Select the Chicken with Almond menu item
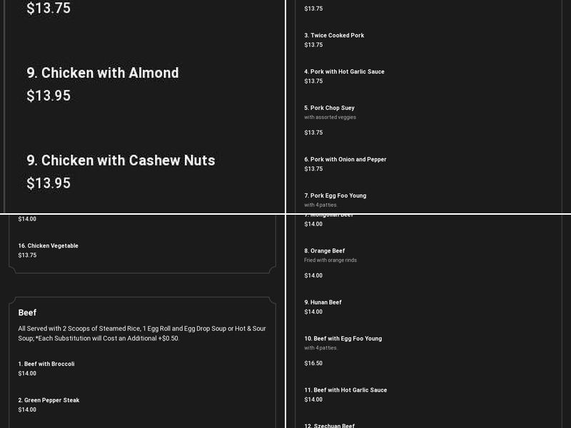571x428 pixels. pyautogui.click(x=103, y=73)
